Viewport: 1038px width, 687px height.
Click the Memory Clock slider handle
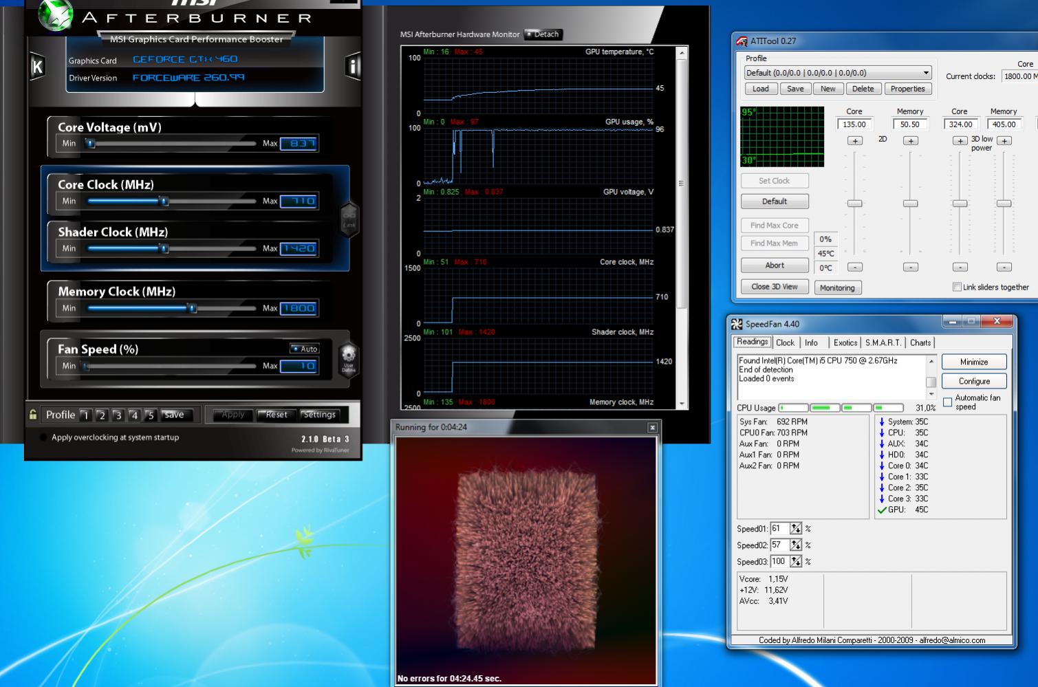(193, 309)
